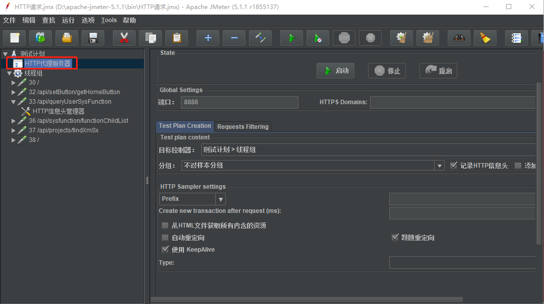Screen dimensions: 544x304
Task: Click the JMeter feather icon in title bar
Action: 7,6
